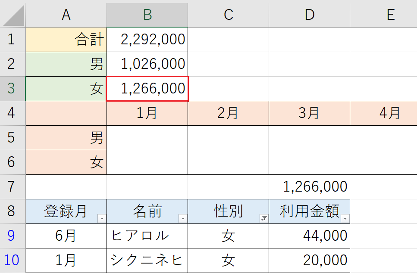This screenshot has height=273, width=417.
Task: Select column A header
Action: [66, 15]
